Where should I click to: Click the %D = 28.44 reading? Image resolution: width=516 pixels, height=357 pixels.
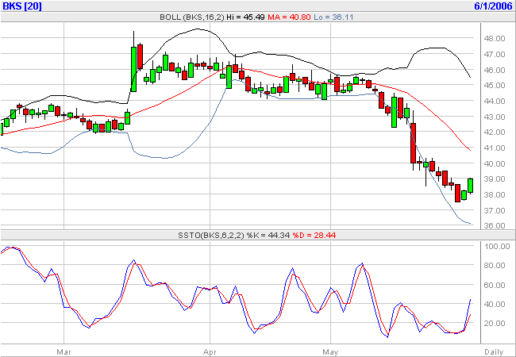314,236
